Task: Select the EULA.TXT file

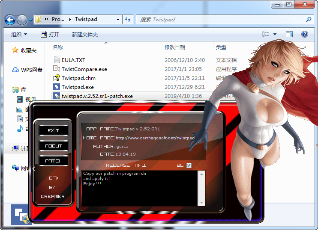Action: (x=73, y=60)
